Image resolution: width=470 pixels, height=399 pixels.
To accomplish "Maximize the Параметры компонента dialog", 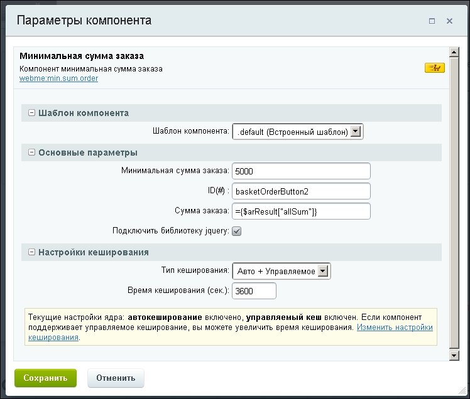I will click(432, 21).
